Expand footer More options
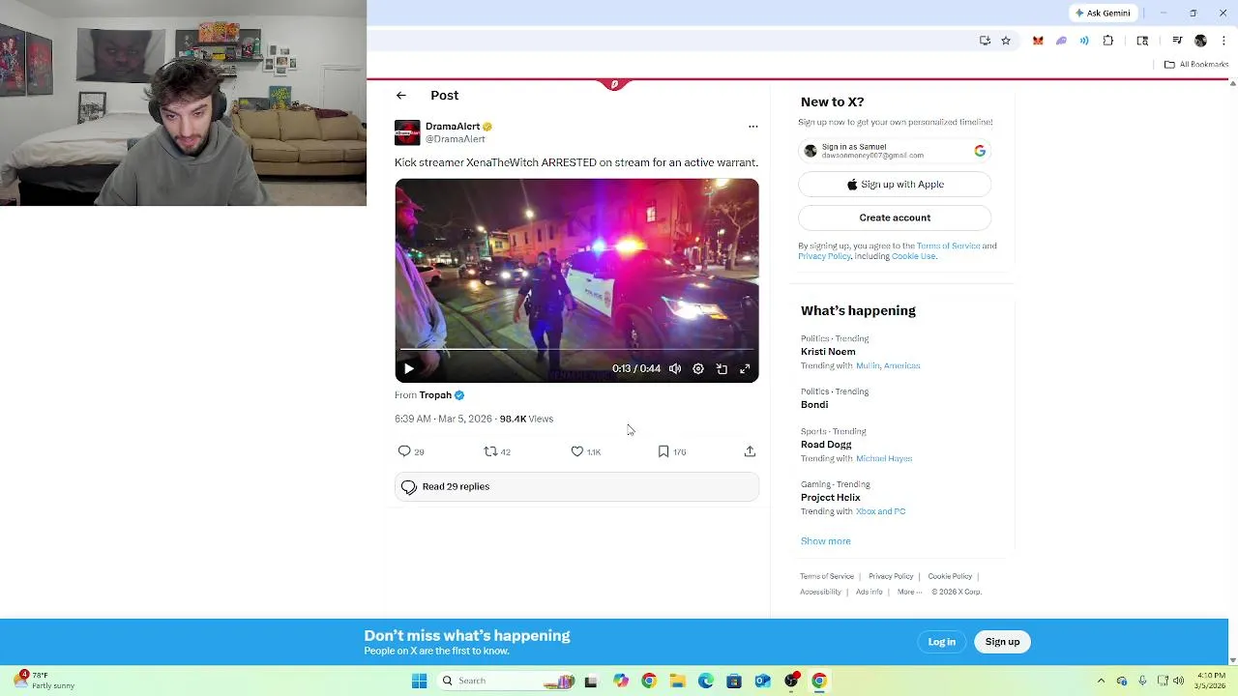1238x696 pixels. (x=909, y=592)
